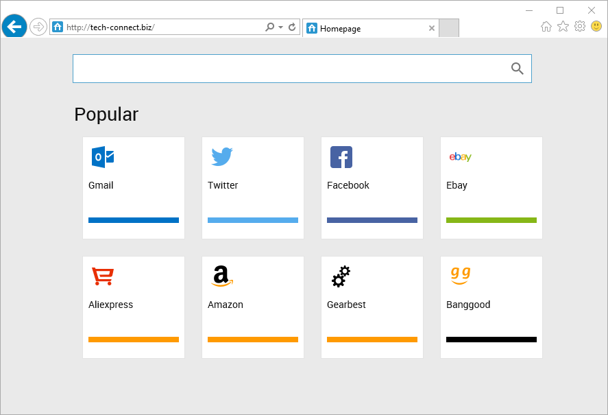Open the Aliexpress link label

point(110,305)
